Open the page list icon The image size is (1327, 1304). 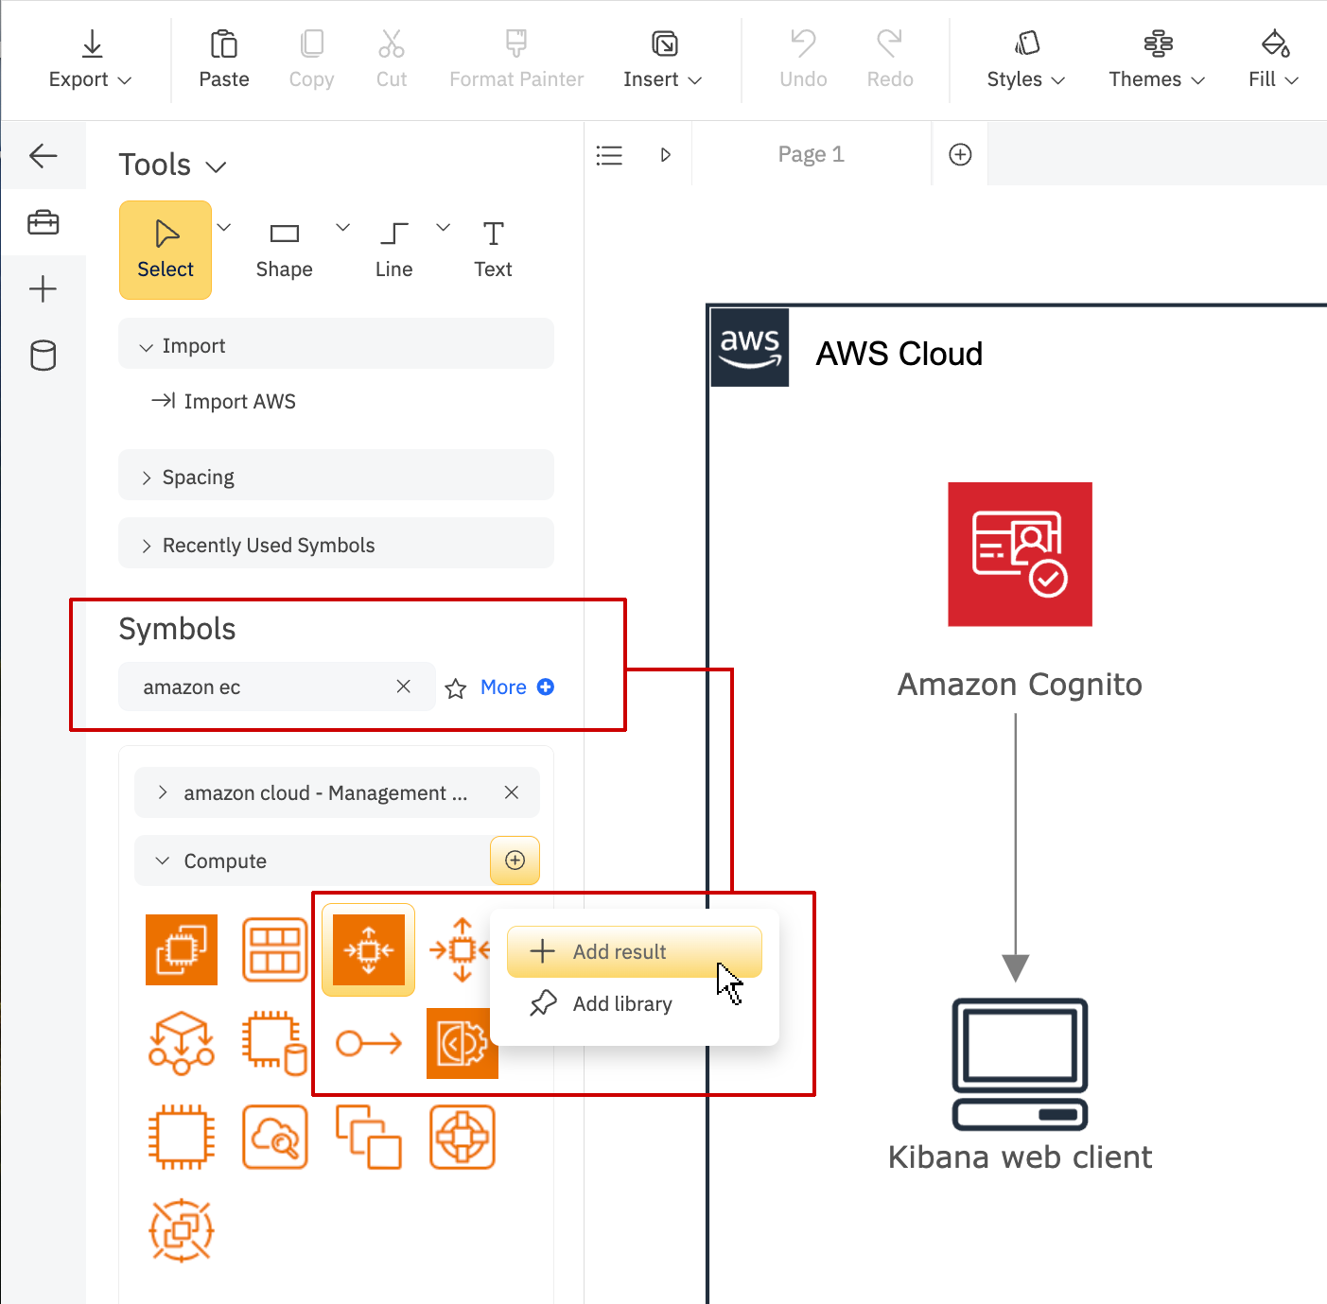(609, 154)
